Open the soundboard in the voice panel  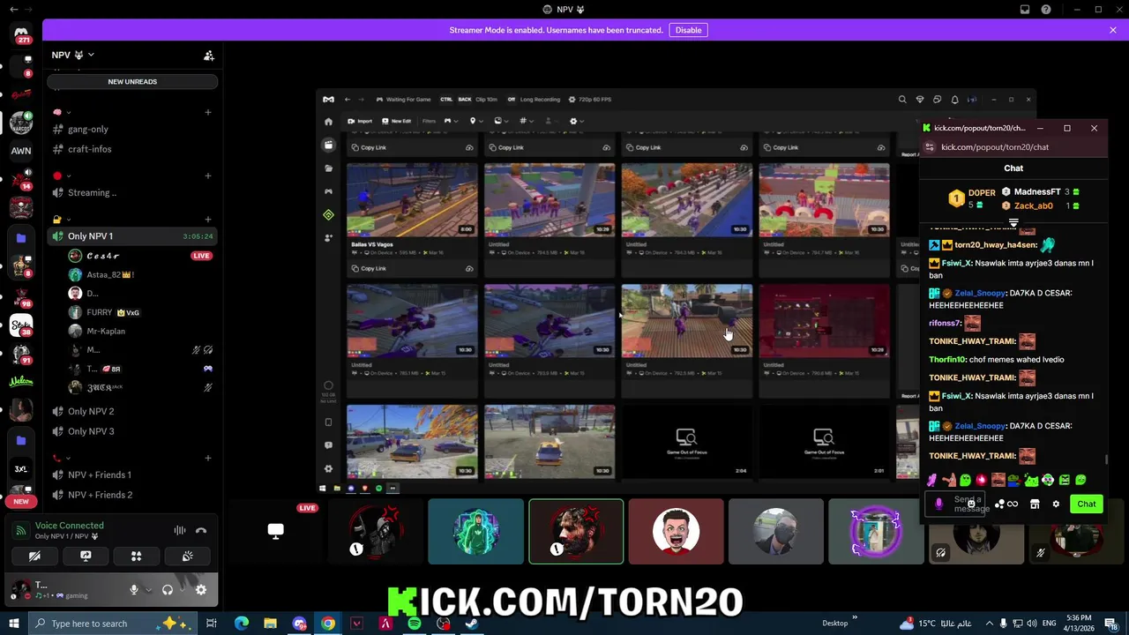188,557
